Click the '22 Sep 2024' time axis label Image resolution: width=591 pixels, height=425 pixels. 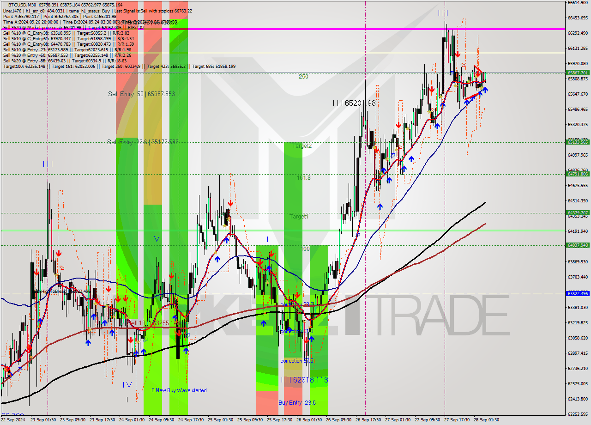pos(13,420)
